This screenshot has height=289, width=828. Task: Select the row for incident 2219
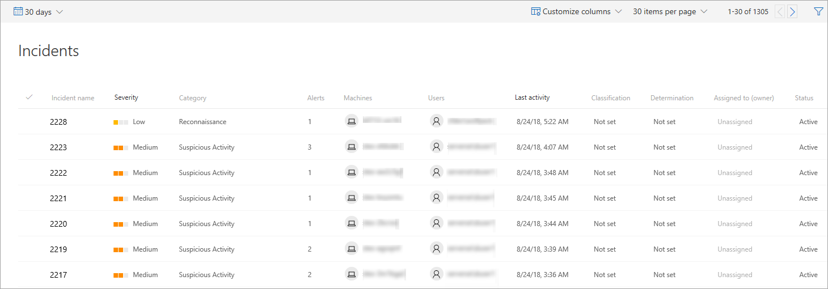coord(29,249)
